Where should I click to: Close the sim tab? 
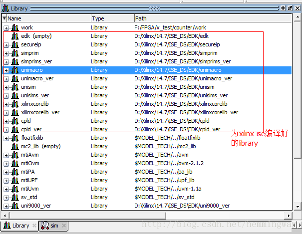point(64,226)
